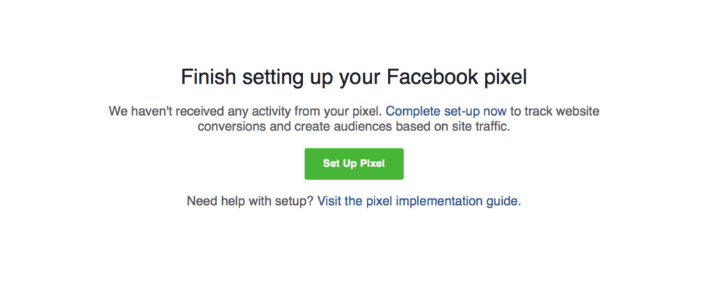Click the Finish setting up your Facebook pixel heading
The width and height of the screenshot is (713, 287).
(354, 77)
